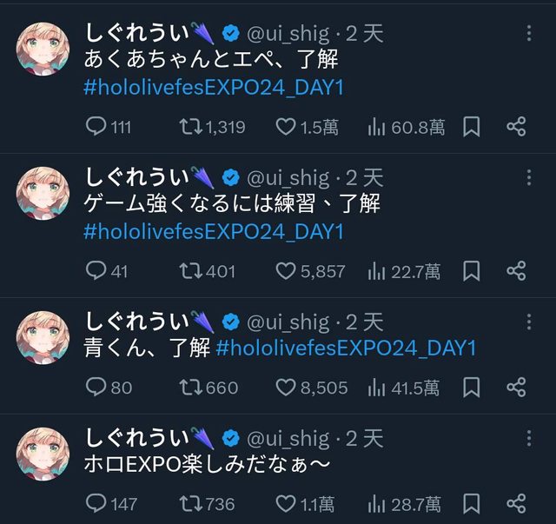Bookmark the あくあちゃんとエペ tweet
Viewport: 556px width, 524px height.
pyautogui.click(x=471, y=127)
